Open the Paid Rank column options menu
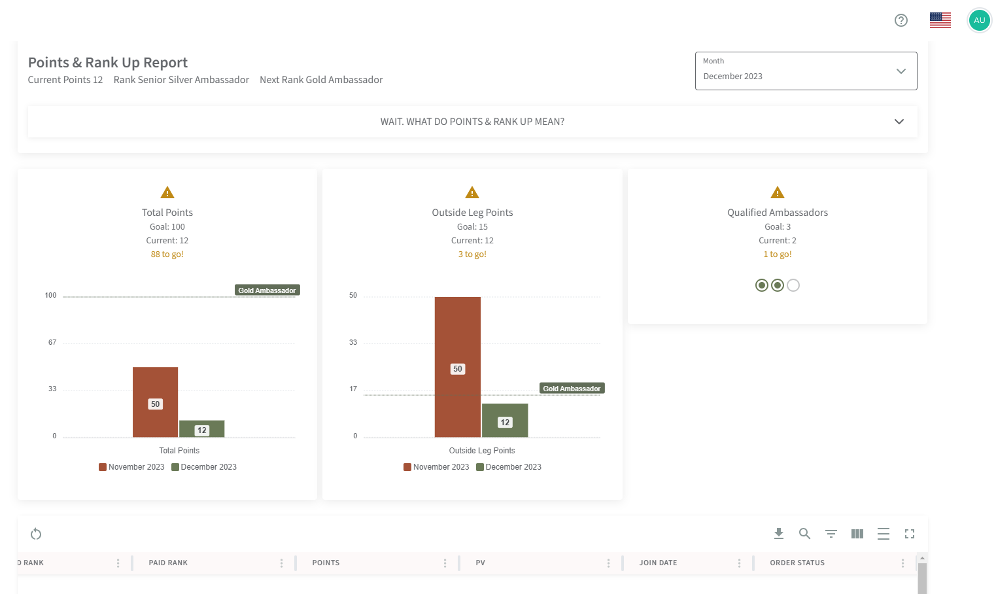 click(281, 563)
